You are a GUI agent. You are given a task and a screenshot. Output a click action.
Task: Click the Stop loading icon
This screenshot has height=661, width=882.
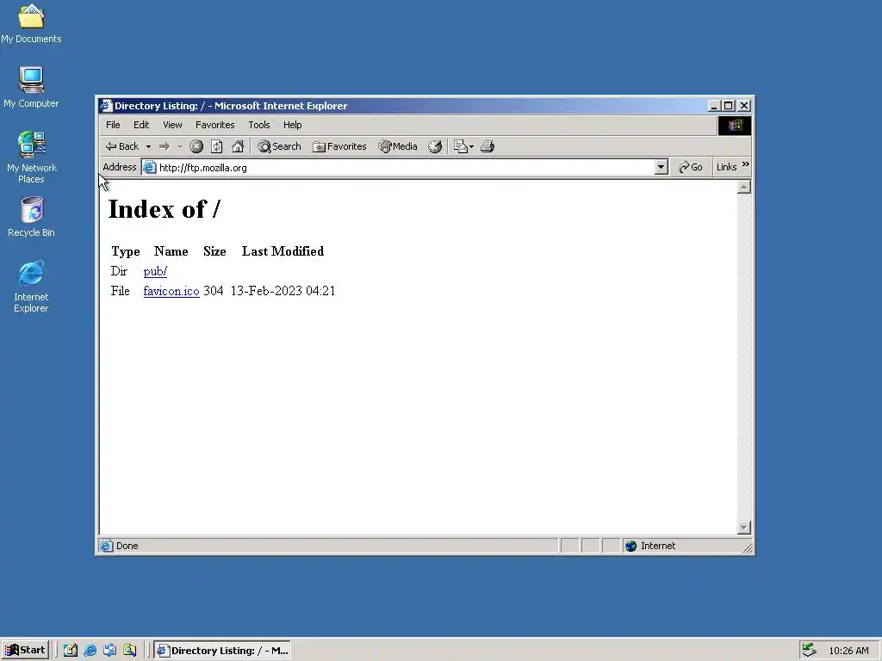[x=196, y=146]
